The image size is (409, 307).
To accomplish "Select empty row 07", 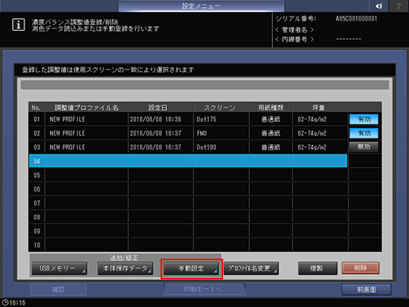I will coord(188,203).
